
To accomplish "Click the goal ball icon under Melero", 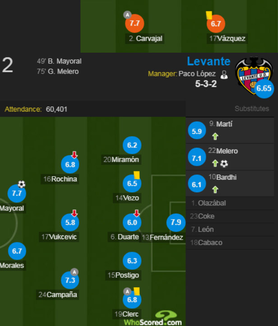I will [x=224, y=163].
